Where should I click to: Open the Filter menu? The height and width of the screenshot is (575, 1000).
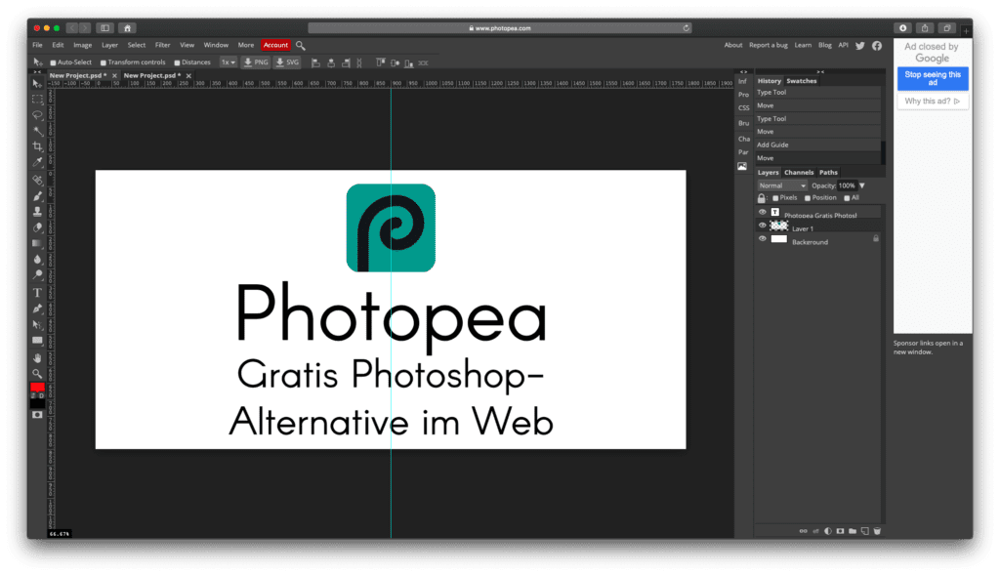pos(162,44)
